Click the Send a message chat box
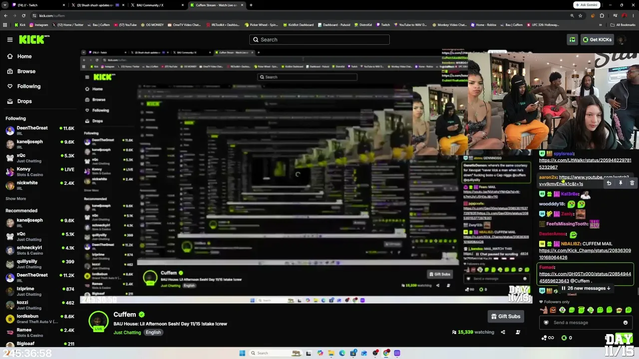 click(x=585, y=323)
